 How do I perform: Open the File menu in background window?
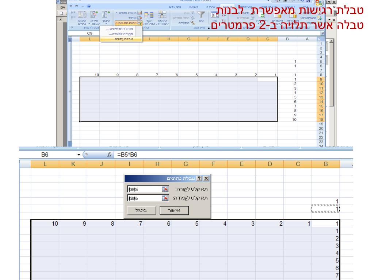click(x=62, y=7)
